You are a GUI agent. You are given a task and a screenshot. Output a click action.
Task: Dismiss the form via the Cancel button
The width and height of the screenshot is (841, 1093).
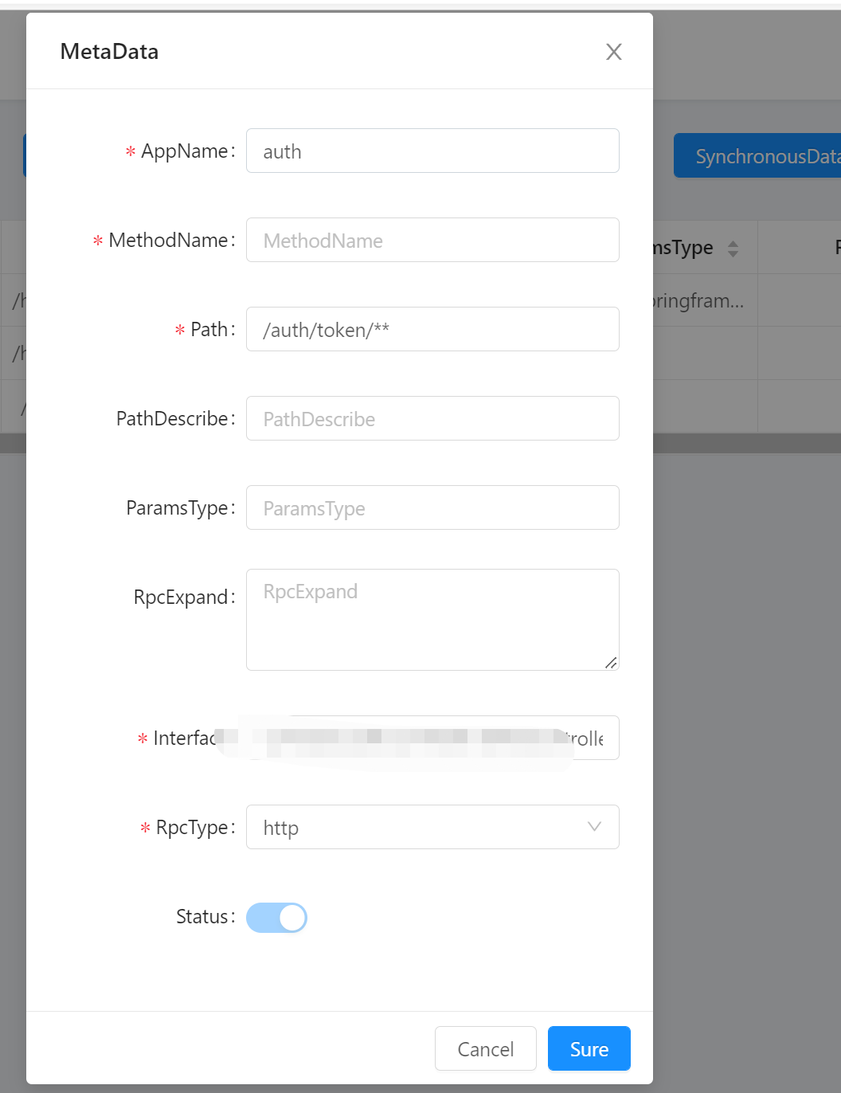pyautogui.click(x=485, y=1048)
